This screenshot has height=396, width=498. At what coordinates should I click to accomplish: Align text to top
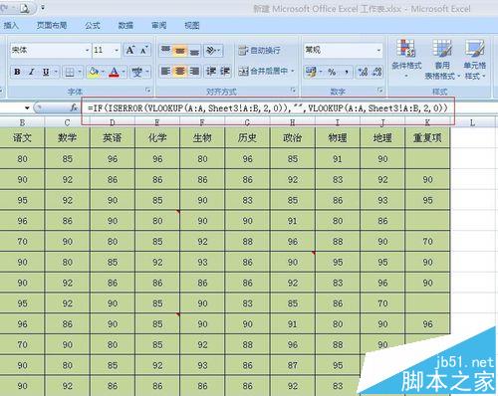(165, 51)
